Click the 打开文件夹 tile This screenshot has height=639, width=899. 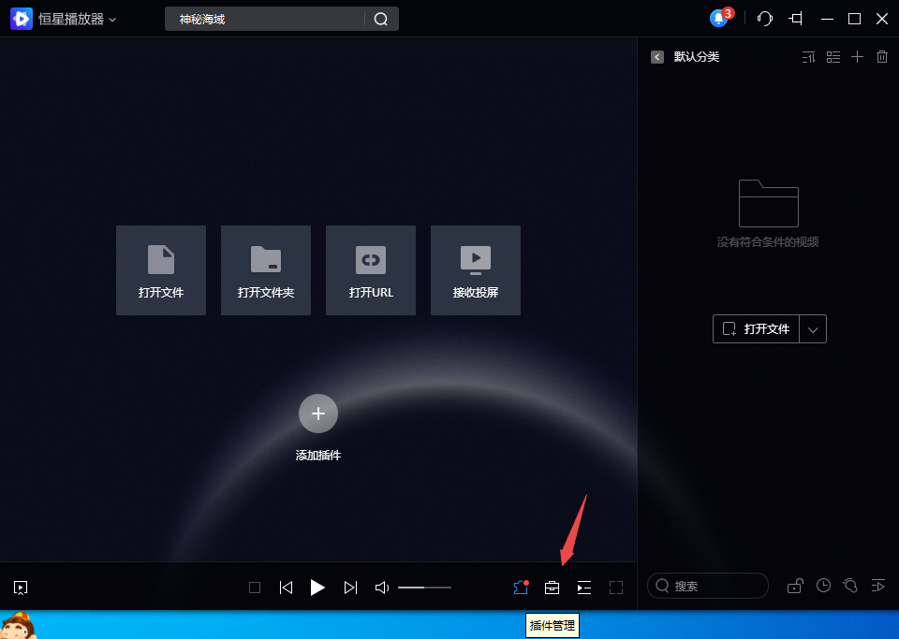266,270
